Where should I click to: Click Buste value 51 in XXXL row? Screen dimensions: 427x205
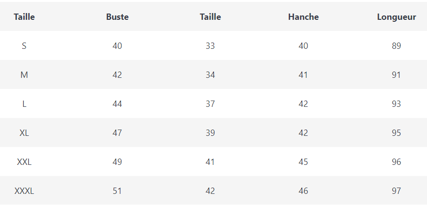coord(117,191)
